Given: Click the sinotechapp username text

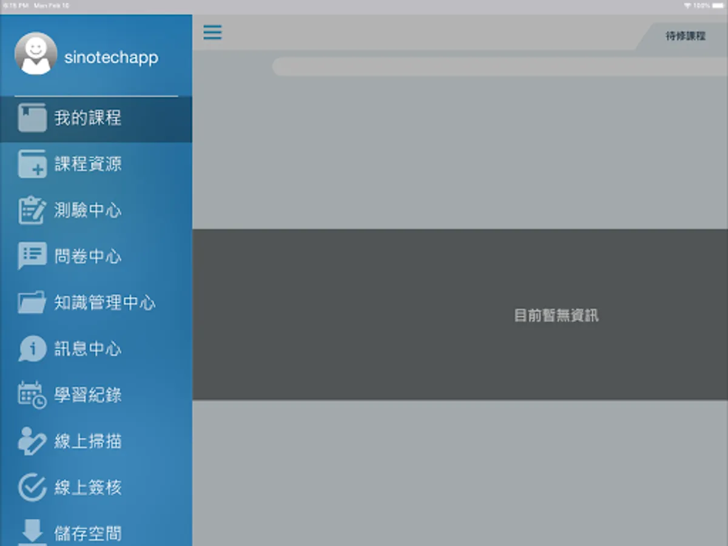Looking at the screenshot, I should 112,57.
